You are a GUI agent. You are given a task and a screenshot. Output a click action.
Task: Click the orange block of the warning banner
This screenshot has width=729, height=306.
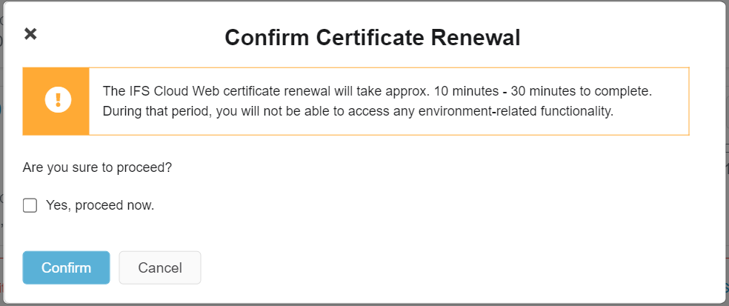click(x=56, y=102)
